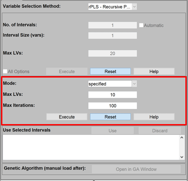The width and height of the screenshot is (188, 181).
Task: Click the Discard intervals button
Action: tap(160, 131)
